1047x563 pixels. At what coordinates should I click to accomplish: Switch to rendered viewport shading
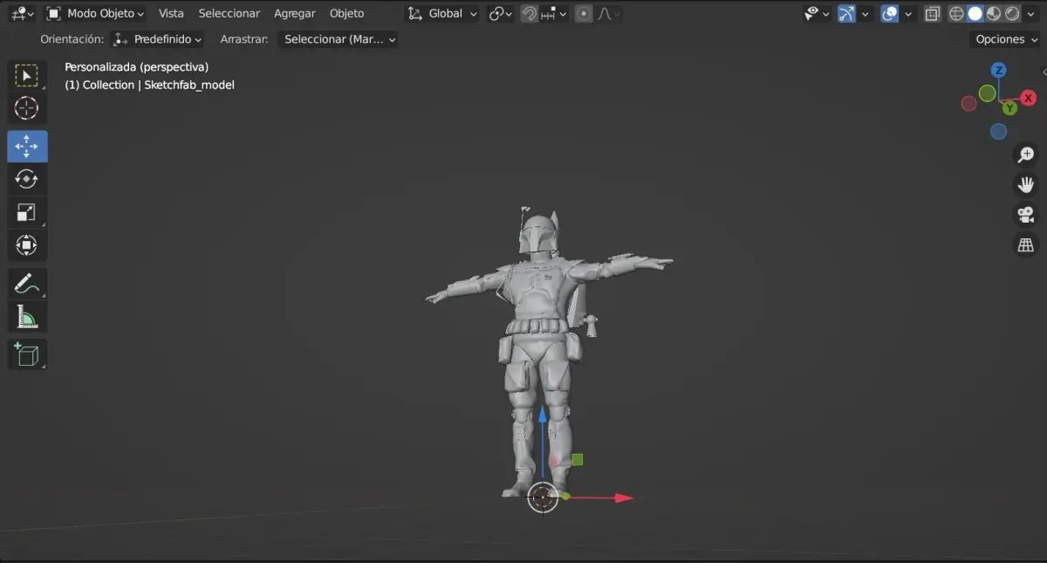(1012, 14)
